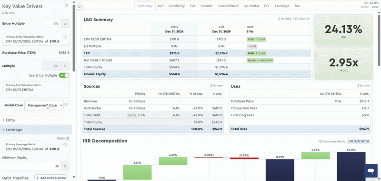Click the Exit EBITDA value $175.2

coord(221,39)
